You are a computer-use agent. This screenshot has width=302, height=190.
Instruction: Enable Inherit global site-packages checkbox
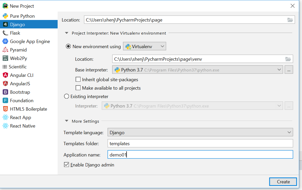pyautogui.click(x=78, y=79)
